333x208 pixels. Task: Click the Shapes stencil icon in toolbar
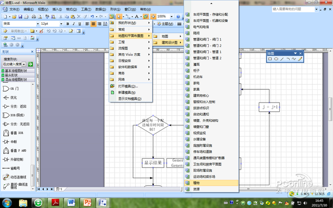click(x=111, y=17)
